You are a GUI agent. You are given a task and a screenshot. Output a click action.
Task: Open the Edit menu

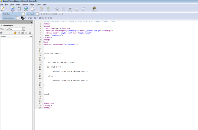pos(7,5)
